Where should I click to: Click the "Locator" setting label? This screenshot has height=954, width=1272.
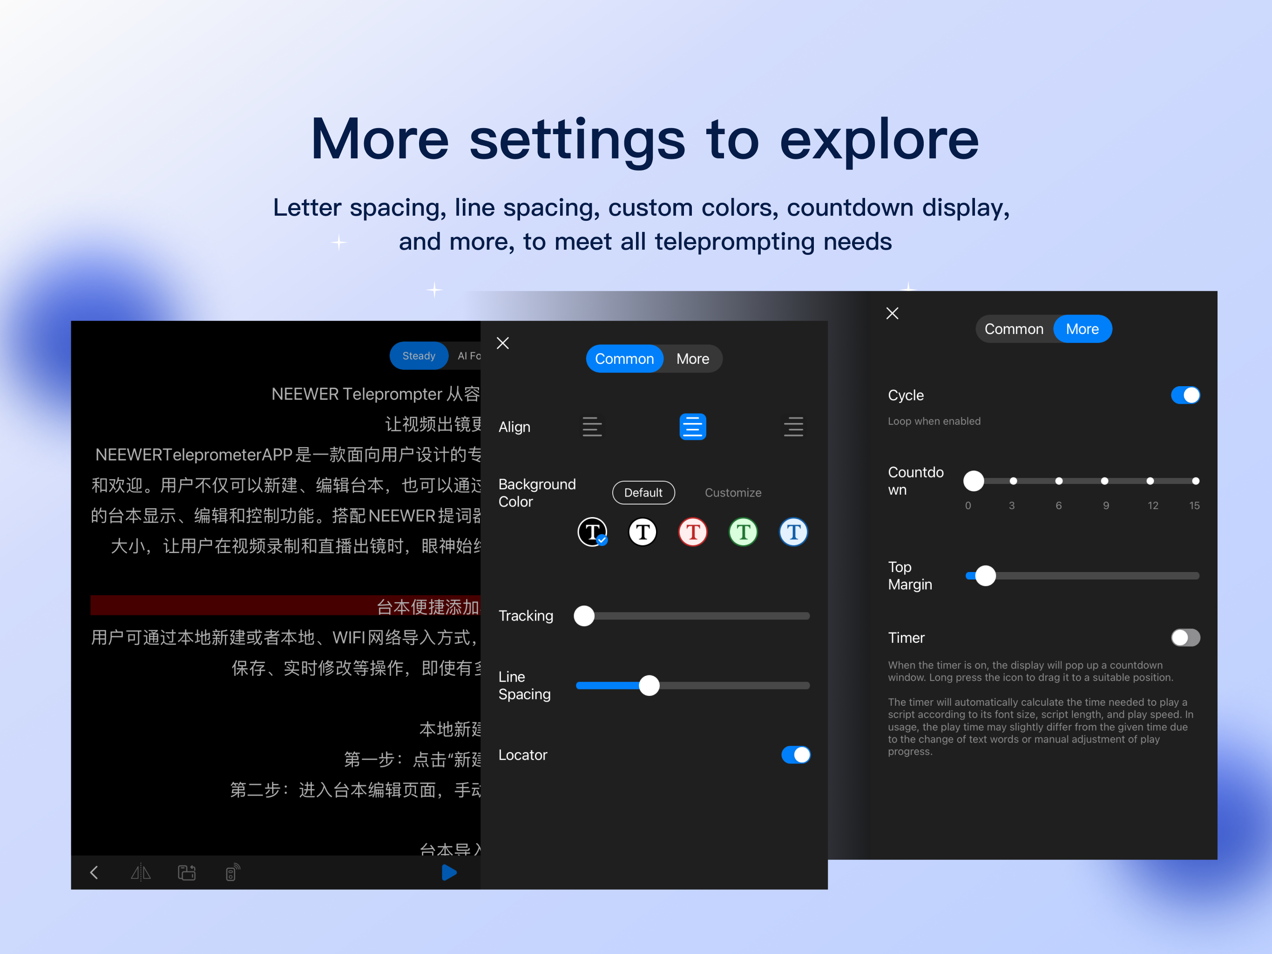coord(523,755)
